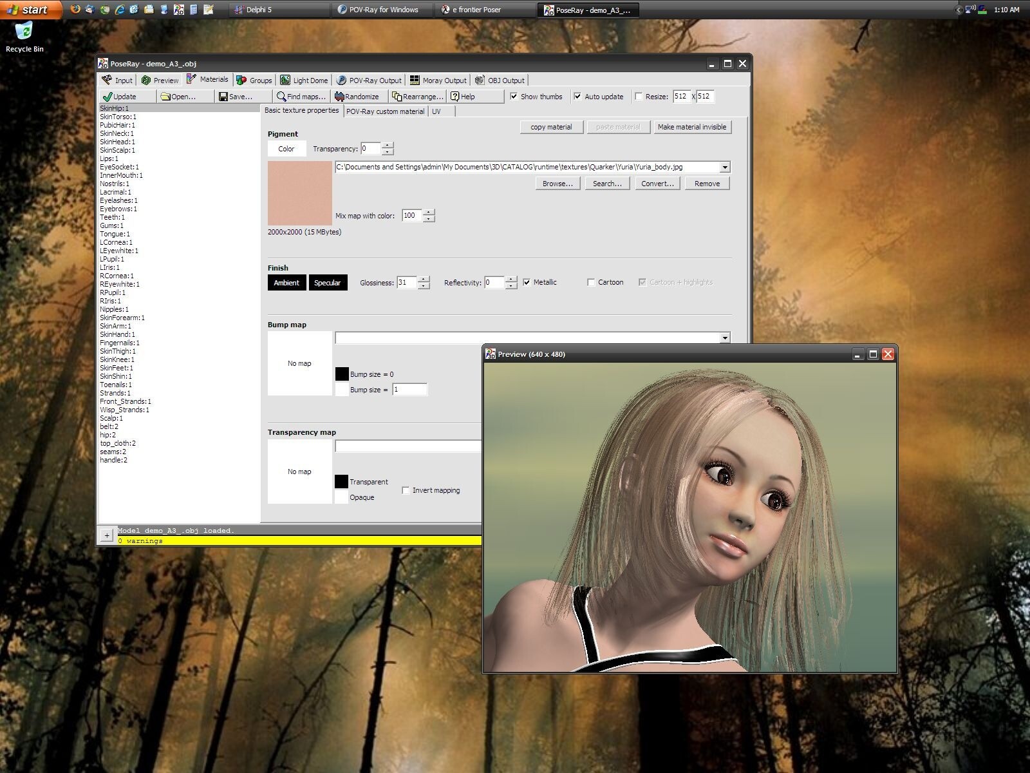
Task: Click the Browse... button
Action: (x=557, y=184)
